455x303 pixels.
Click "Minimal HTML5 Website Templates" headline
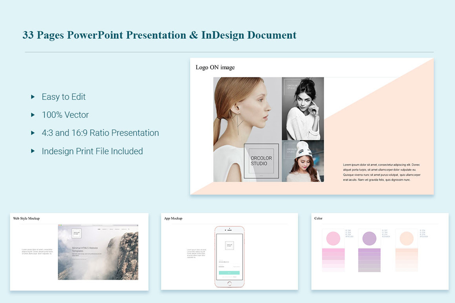click(85, 250)
